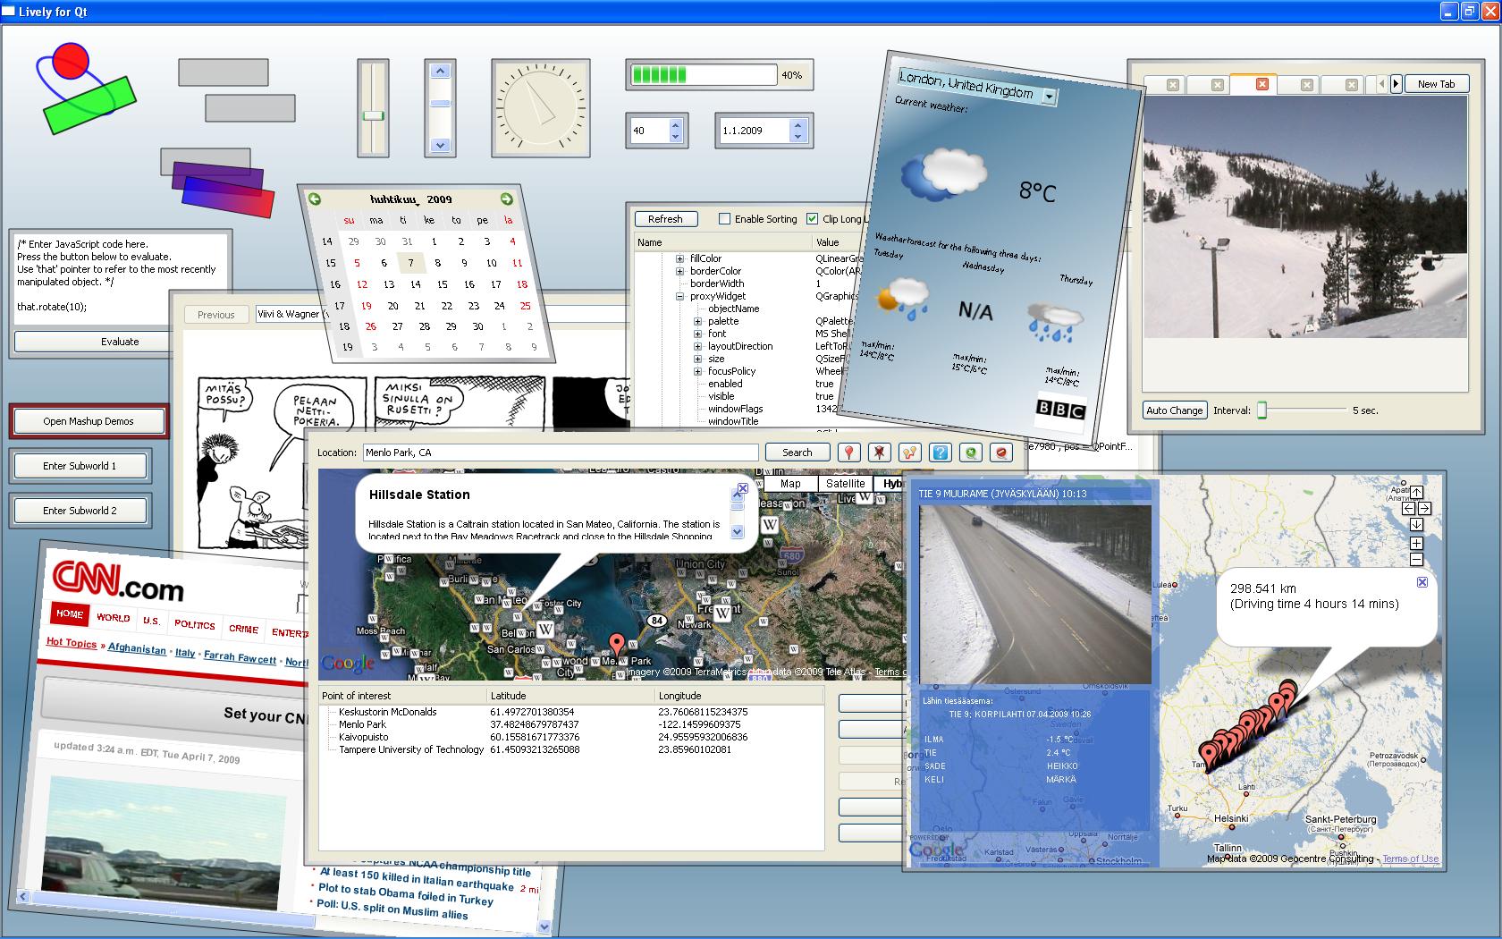Click the map Search button
Viewport: 1502px width, 939px height.
point(797,453)
